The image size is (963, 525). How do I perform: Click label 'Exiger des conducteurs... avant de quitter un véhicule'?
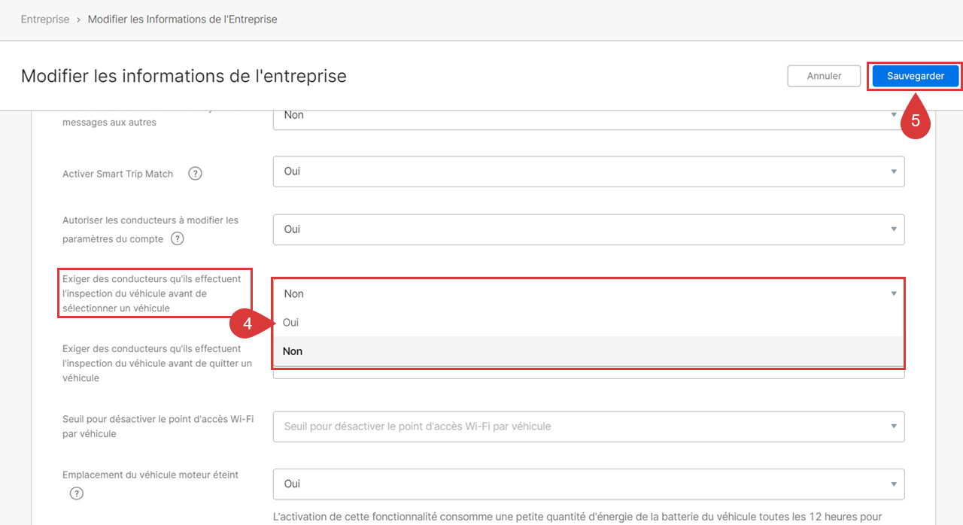157,363
